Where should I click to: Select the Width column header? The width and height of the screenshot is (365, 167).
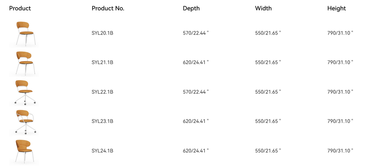(263, 9)
